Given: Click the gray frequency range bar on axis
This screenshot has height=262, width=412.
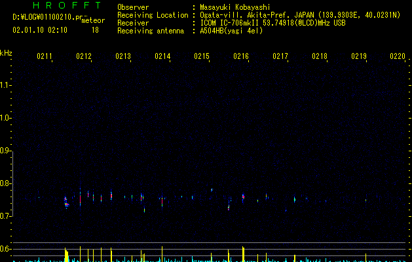Looking at the screenshot, I should coord(12,184).
